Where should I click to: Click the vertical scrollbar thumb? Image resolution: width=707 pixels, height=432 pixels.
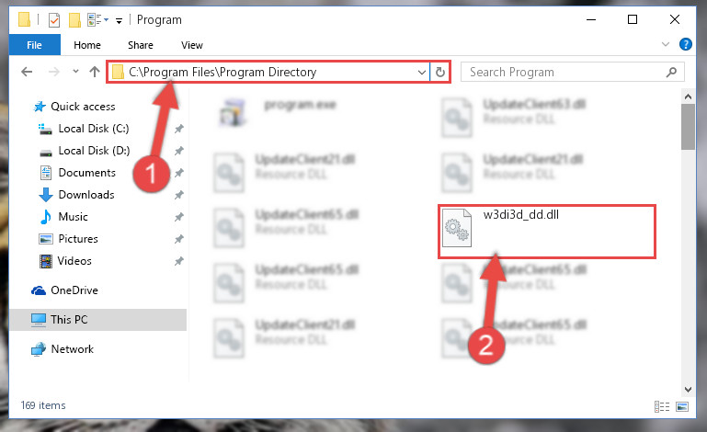pos(688,127)
